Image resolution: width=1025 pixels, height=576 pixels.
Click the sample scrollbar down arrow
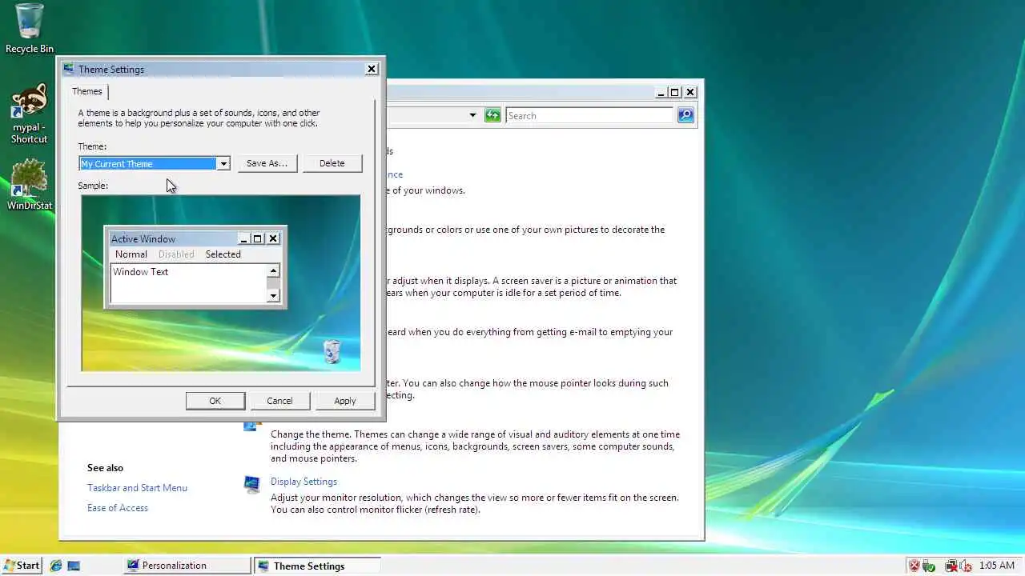273,296
